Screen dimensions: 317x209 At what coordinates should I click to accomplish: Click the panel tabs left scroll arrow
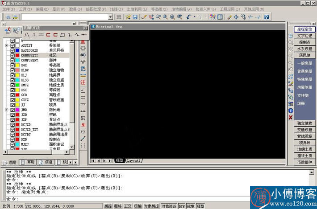(71, 162)
